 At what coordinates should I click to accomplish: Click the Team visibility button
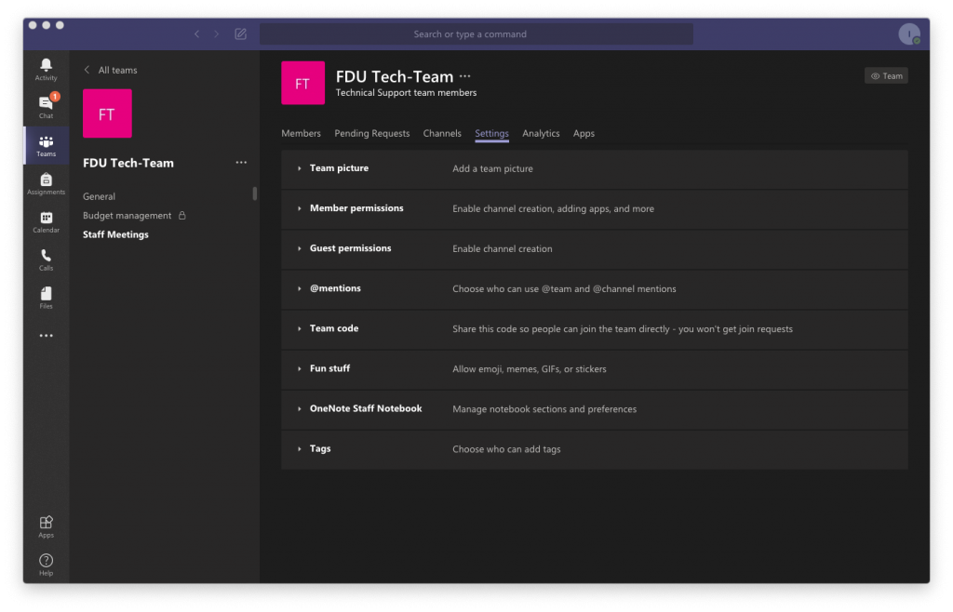pyautogui.click(x=886, y=76)
